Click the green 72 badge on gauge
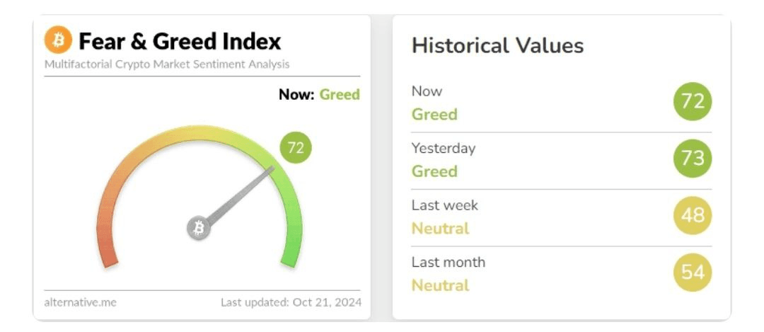764x332 pixels. tap(296, 148)
